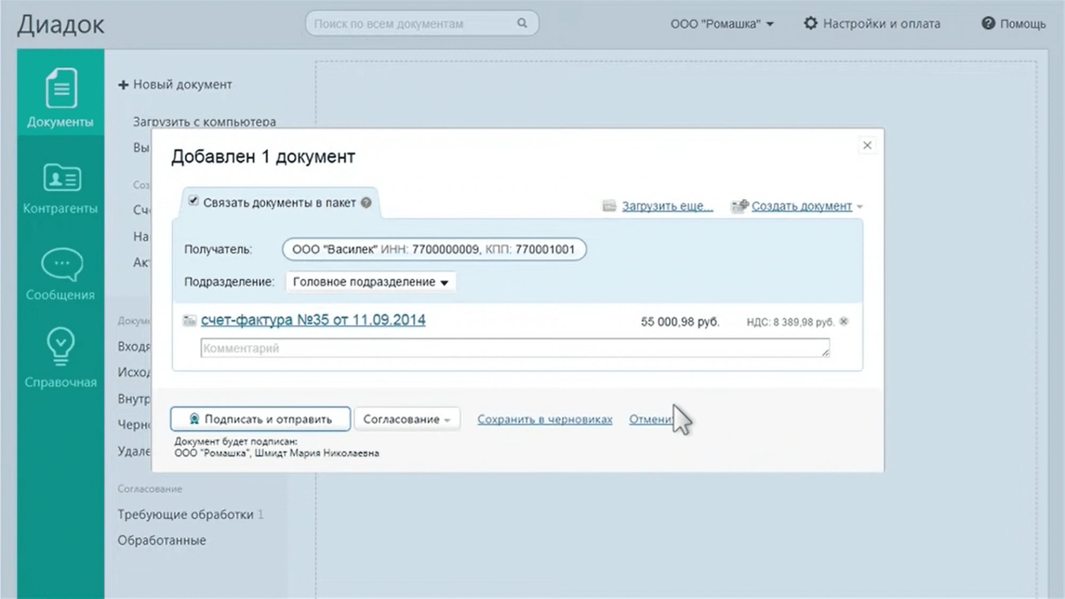The image size is (1065, 599).
Task: Remove счет-фактура №35 with x icon
Action: click(x=844, y=322)
